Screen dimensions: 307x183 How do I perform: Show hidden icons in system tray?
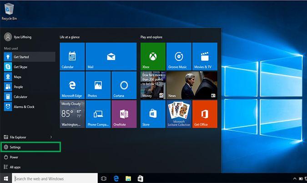[295, 178]
